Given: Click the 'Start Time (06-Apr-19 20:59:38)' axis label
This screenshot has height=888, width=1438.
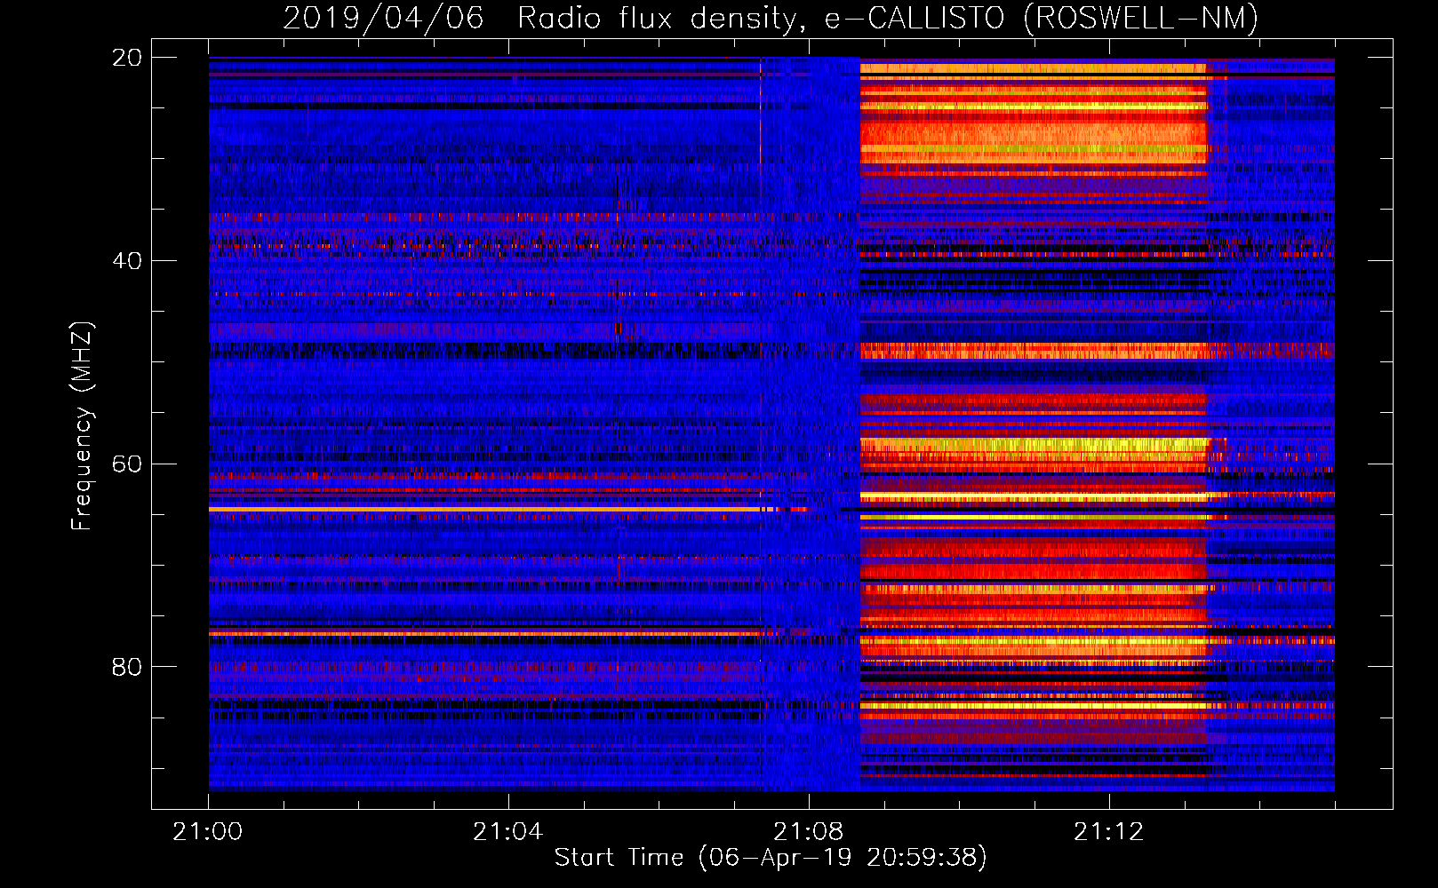Looking at the screenshot, I should [x=771, y=858].
